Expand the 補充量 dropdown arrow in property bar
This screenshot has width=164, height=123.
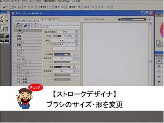click(x=82, y=7)
